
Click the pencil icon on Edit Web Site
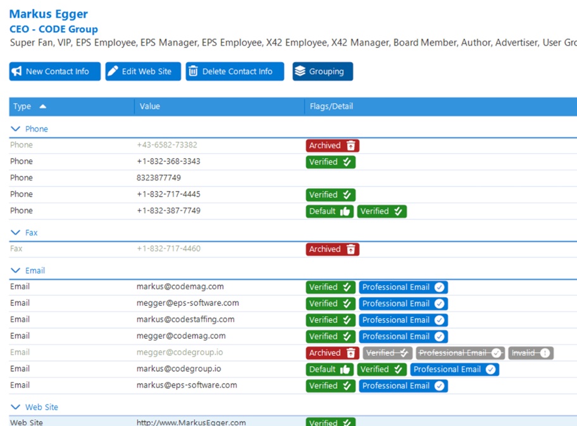tap(113, 71)
